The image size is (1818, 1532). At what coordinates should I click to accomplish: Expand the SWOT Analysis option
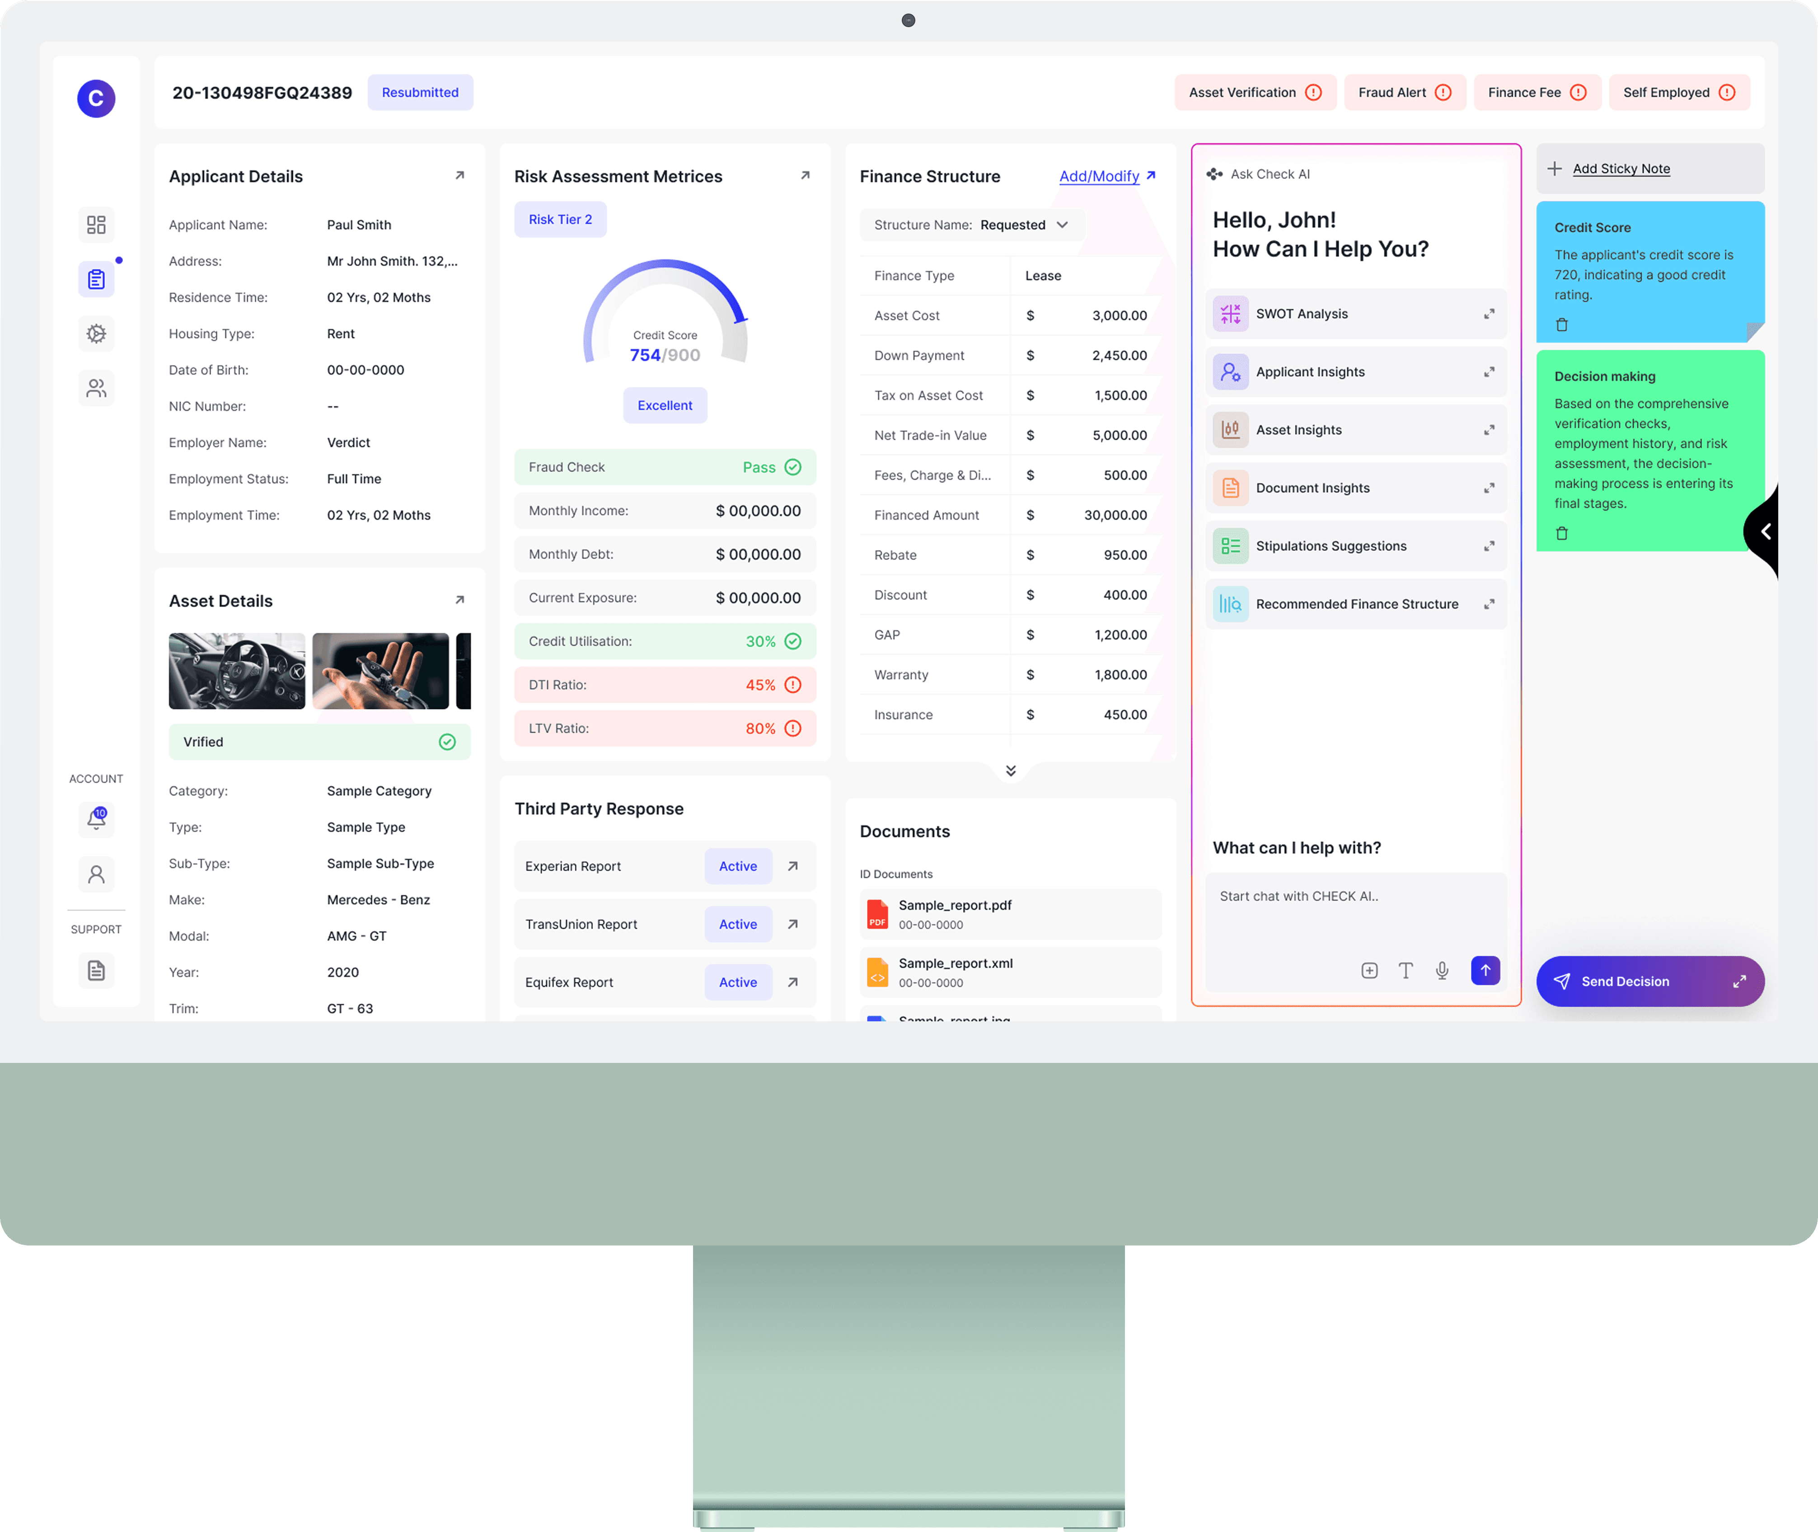point(1488,314)
